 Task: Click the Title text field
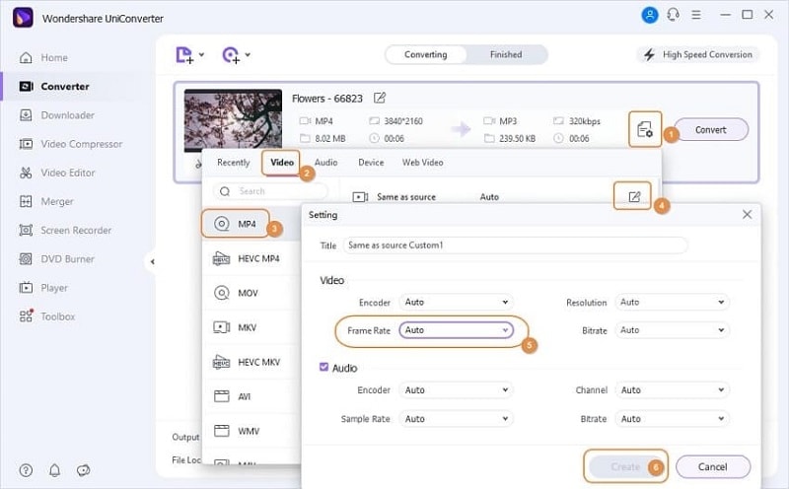[515, 245]
